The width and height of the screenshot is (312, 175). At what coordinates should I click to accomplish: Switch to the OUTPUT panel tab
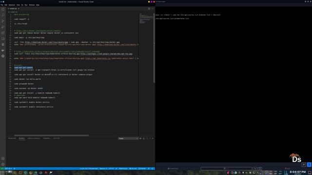[22, 138]
